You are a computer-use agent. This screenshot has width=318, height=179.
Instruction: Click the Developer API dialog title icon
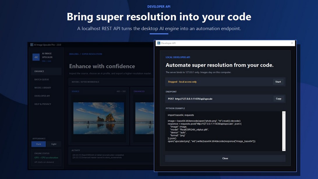pos(159,43)
